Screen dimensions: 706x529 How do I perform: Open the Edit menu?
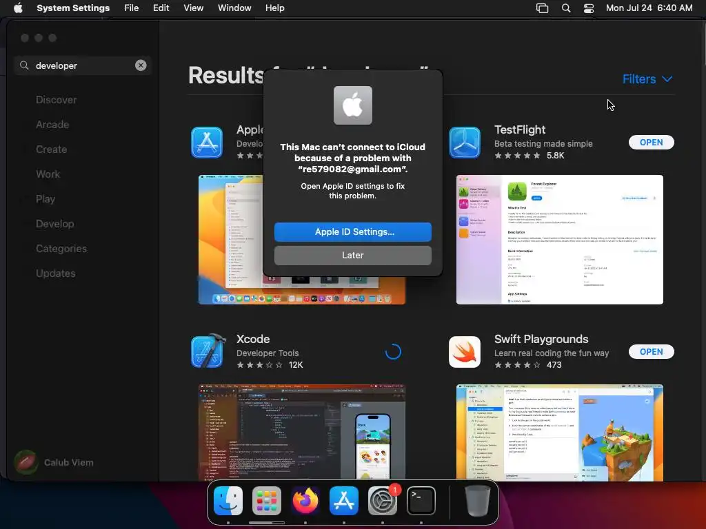(x=161, y=8)
